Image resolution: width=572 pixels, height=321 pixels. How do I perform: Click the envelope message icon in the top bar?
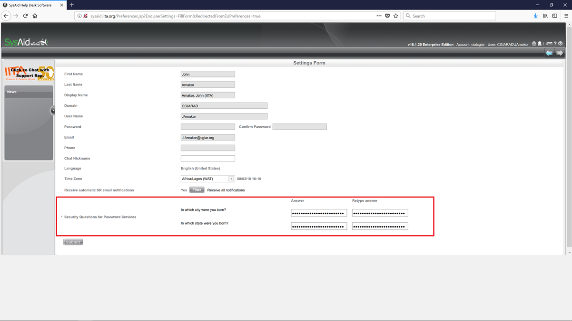click(550, 43)
